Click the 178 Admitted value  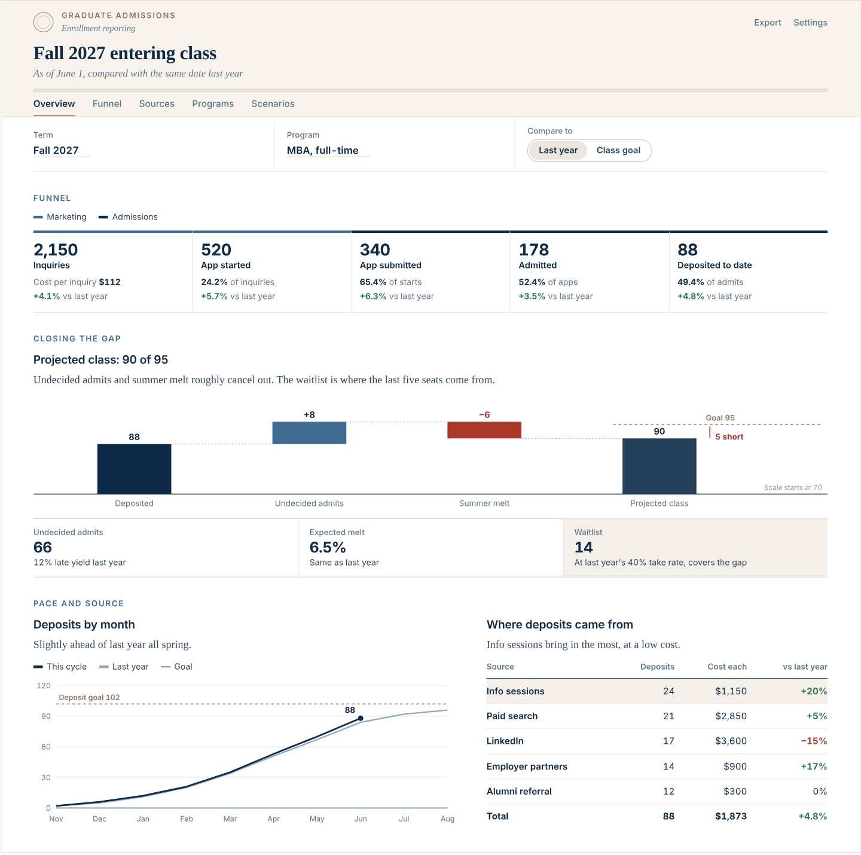click(534, 249)
